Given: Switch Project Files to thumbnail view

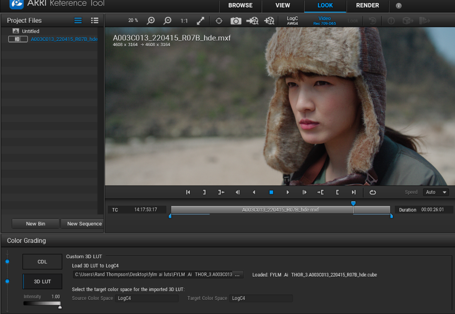Looking at the screenshot, I should [78, 20].
